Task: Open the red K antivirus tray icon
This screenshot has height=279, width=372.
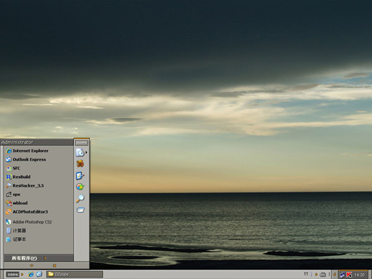Action: click(349, 275)
